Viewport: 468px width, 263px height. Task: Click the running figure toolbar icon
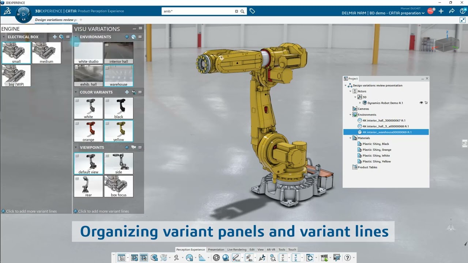(177, 258)
